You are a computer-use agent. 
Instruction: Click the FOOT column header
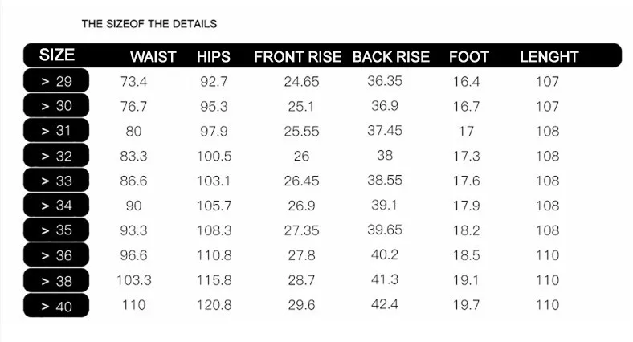[x=468, y=57]
